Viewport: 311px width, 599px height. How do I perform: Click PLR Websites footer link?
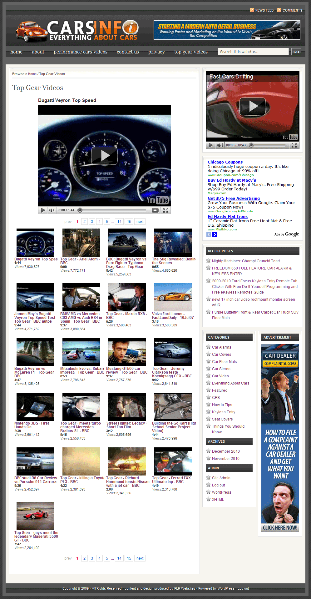pos(185,588)
